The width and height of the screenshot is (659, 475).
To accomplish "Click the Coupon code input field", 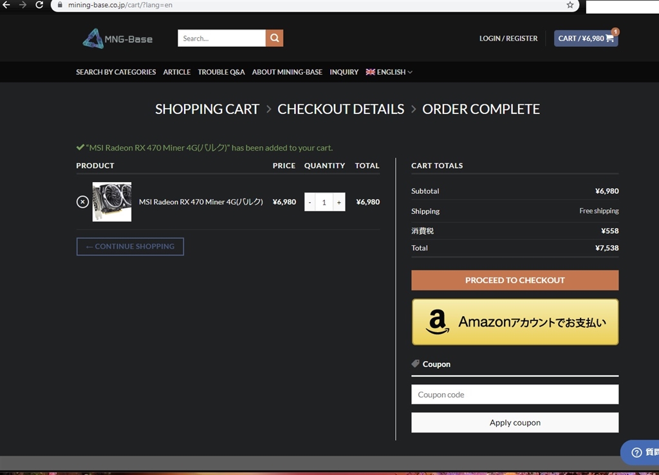I will (x=515, y=395).
